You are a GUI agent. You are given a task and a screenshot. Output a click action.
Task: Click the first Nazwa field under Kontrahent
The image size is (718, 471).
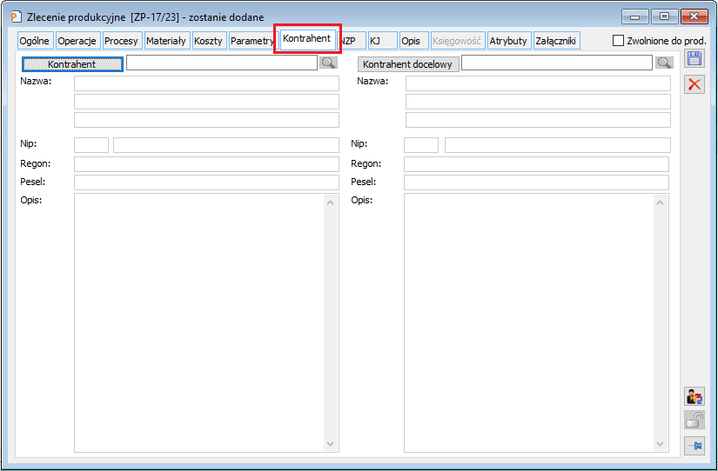coord(206,83)
